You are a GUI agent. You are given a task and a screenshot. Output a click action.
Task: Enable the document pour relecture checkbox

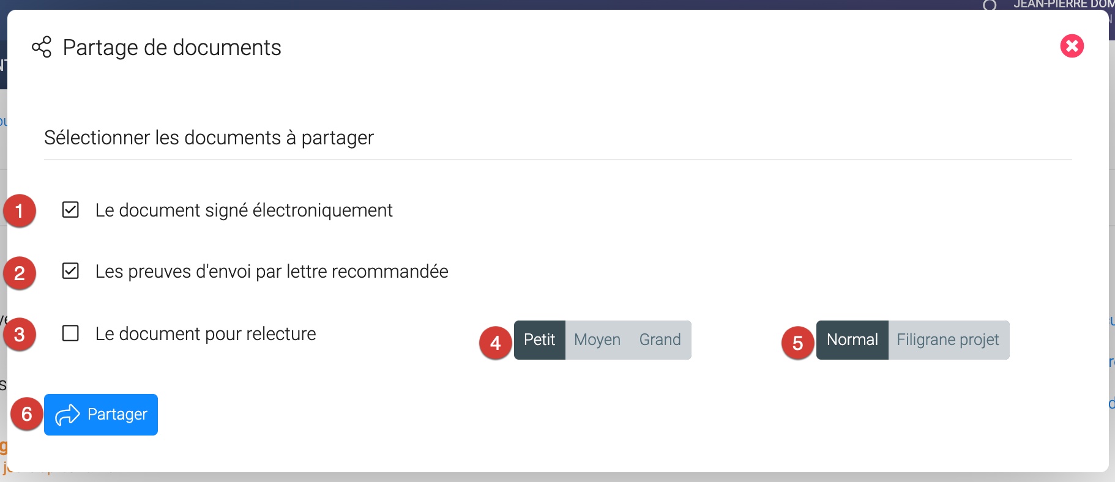(70, 333)
